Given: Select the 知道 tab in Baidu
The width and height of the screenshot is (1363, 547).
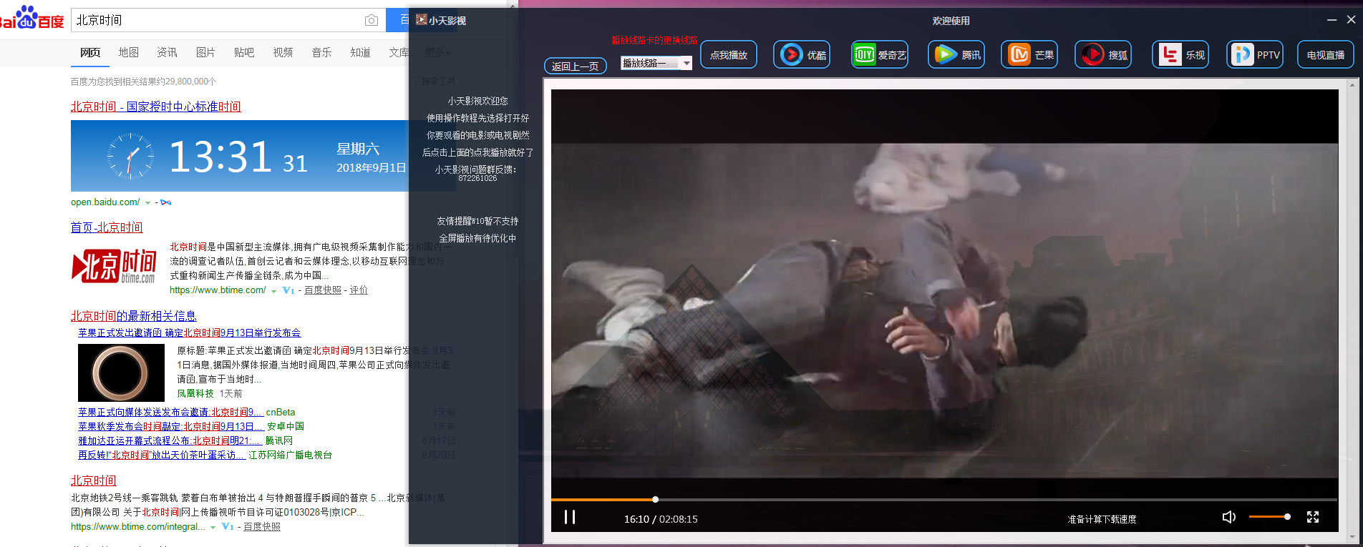Looking at the screenshot, I should point(360,52).
